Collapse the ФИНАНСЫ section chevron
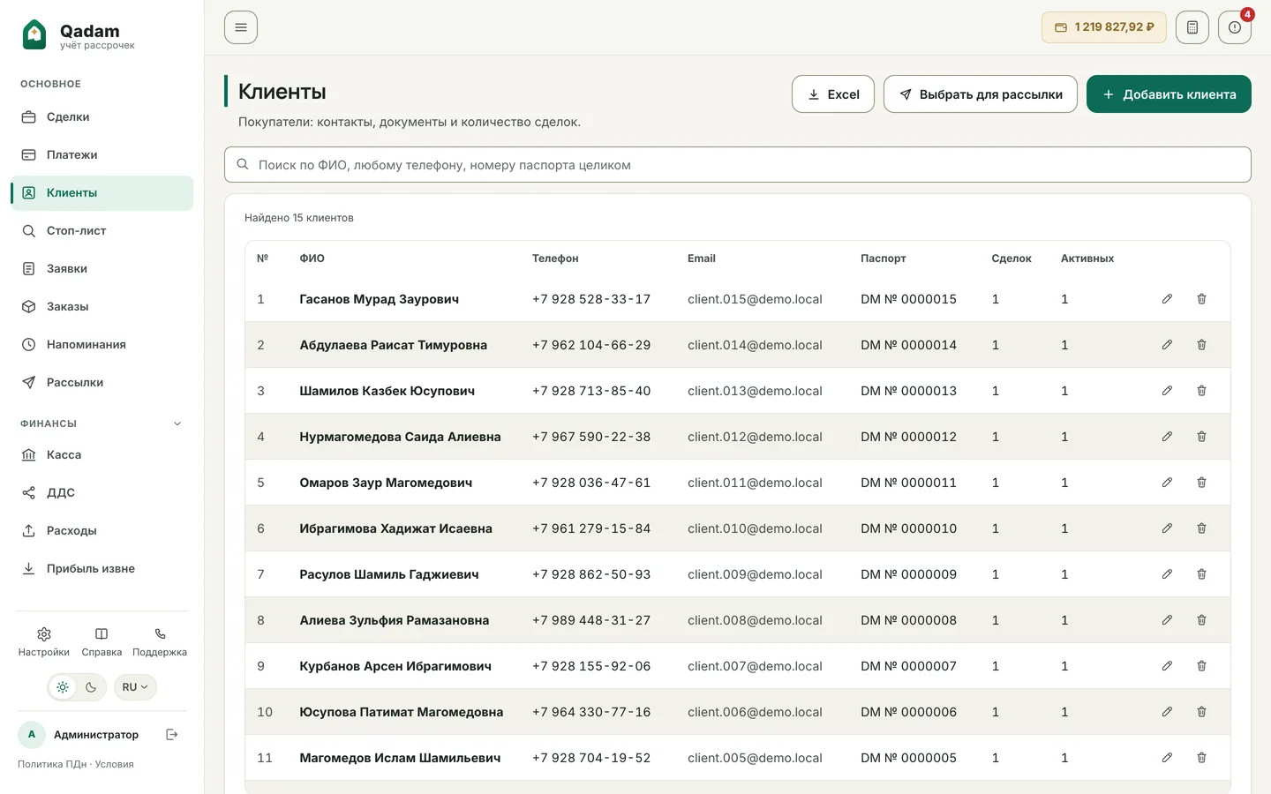Image resolution: width=1271 pixels, height=794 pixels. pyautogui.click(x=177, y=423)
